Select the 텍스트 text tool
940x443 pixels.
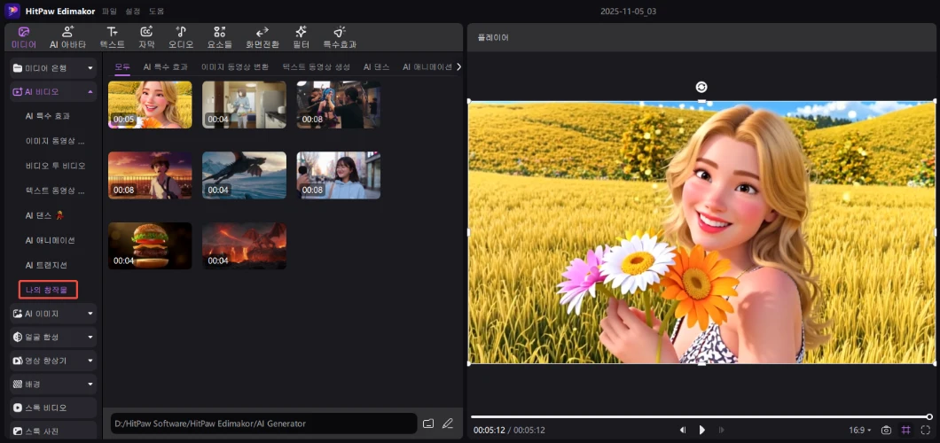click(x=112, y=36)
